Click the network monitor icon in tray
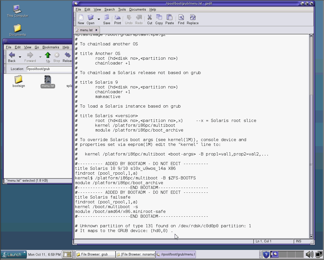Screen dimensions: 324x260 (319, 254)
